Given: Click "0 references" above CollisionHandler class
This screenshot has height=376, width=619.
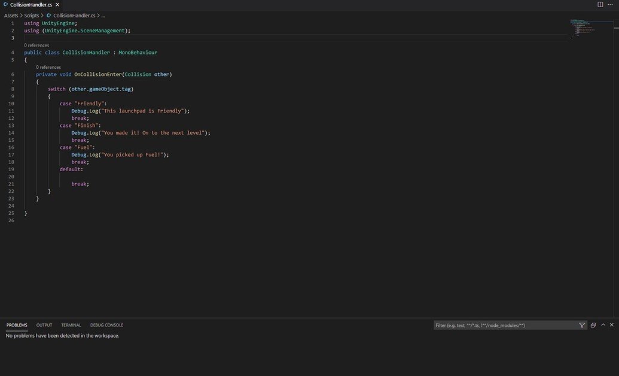Looking at the screenshot, I should coord(36,46).
